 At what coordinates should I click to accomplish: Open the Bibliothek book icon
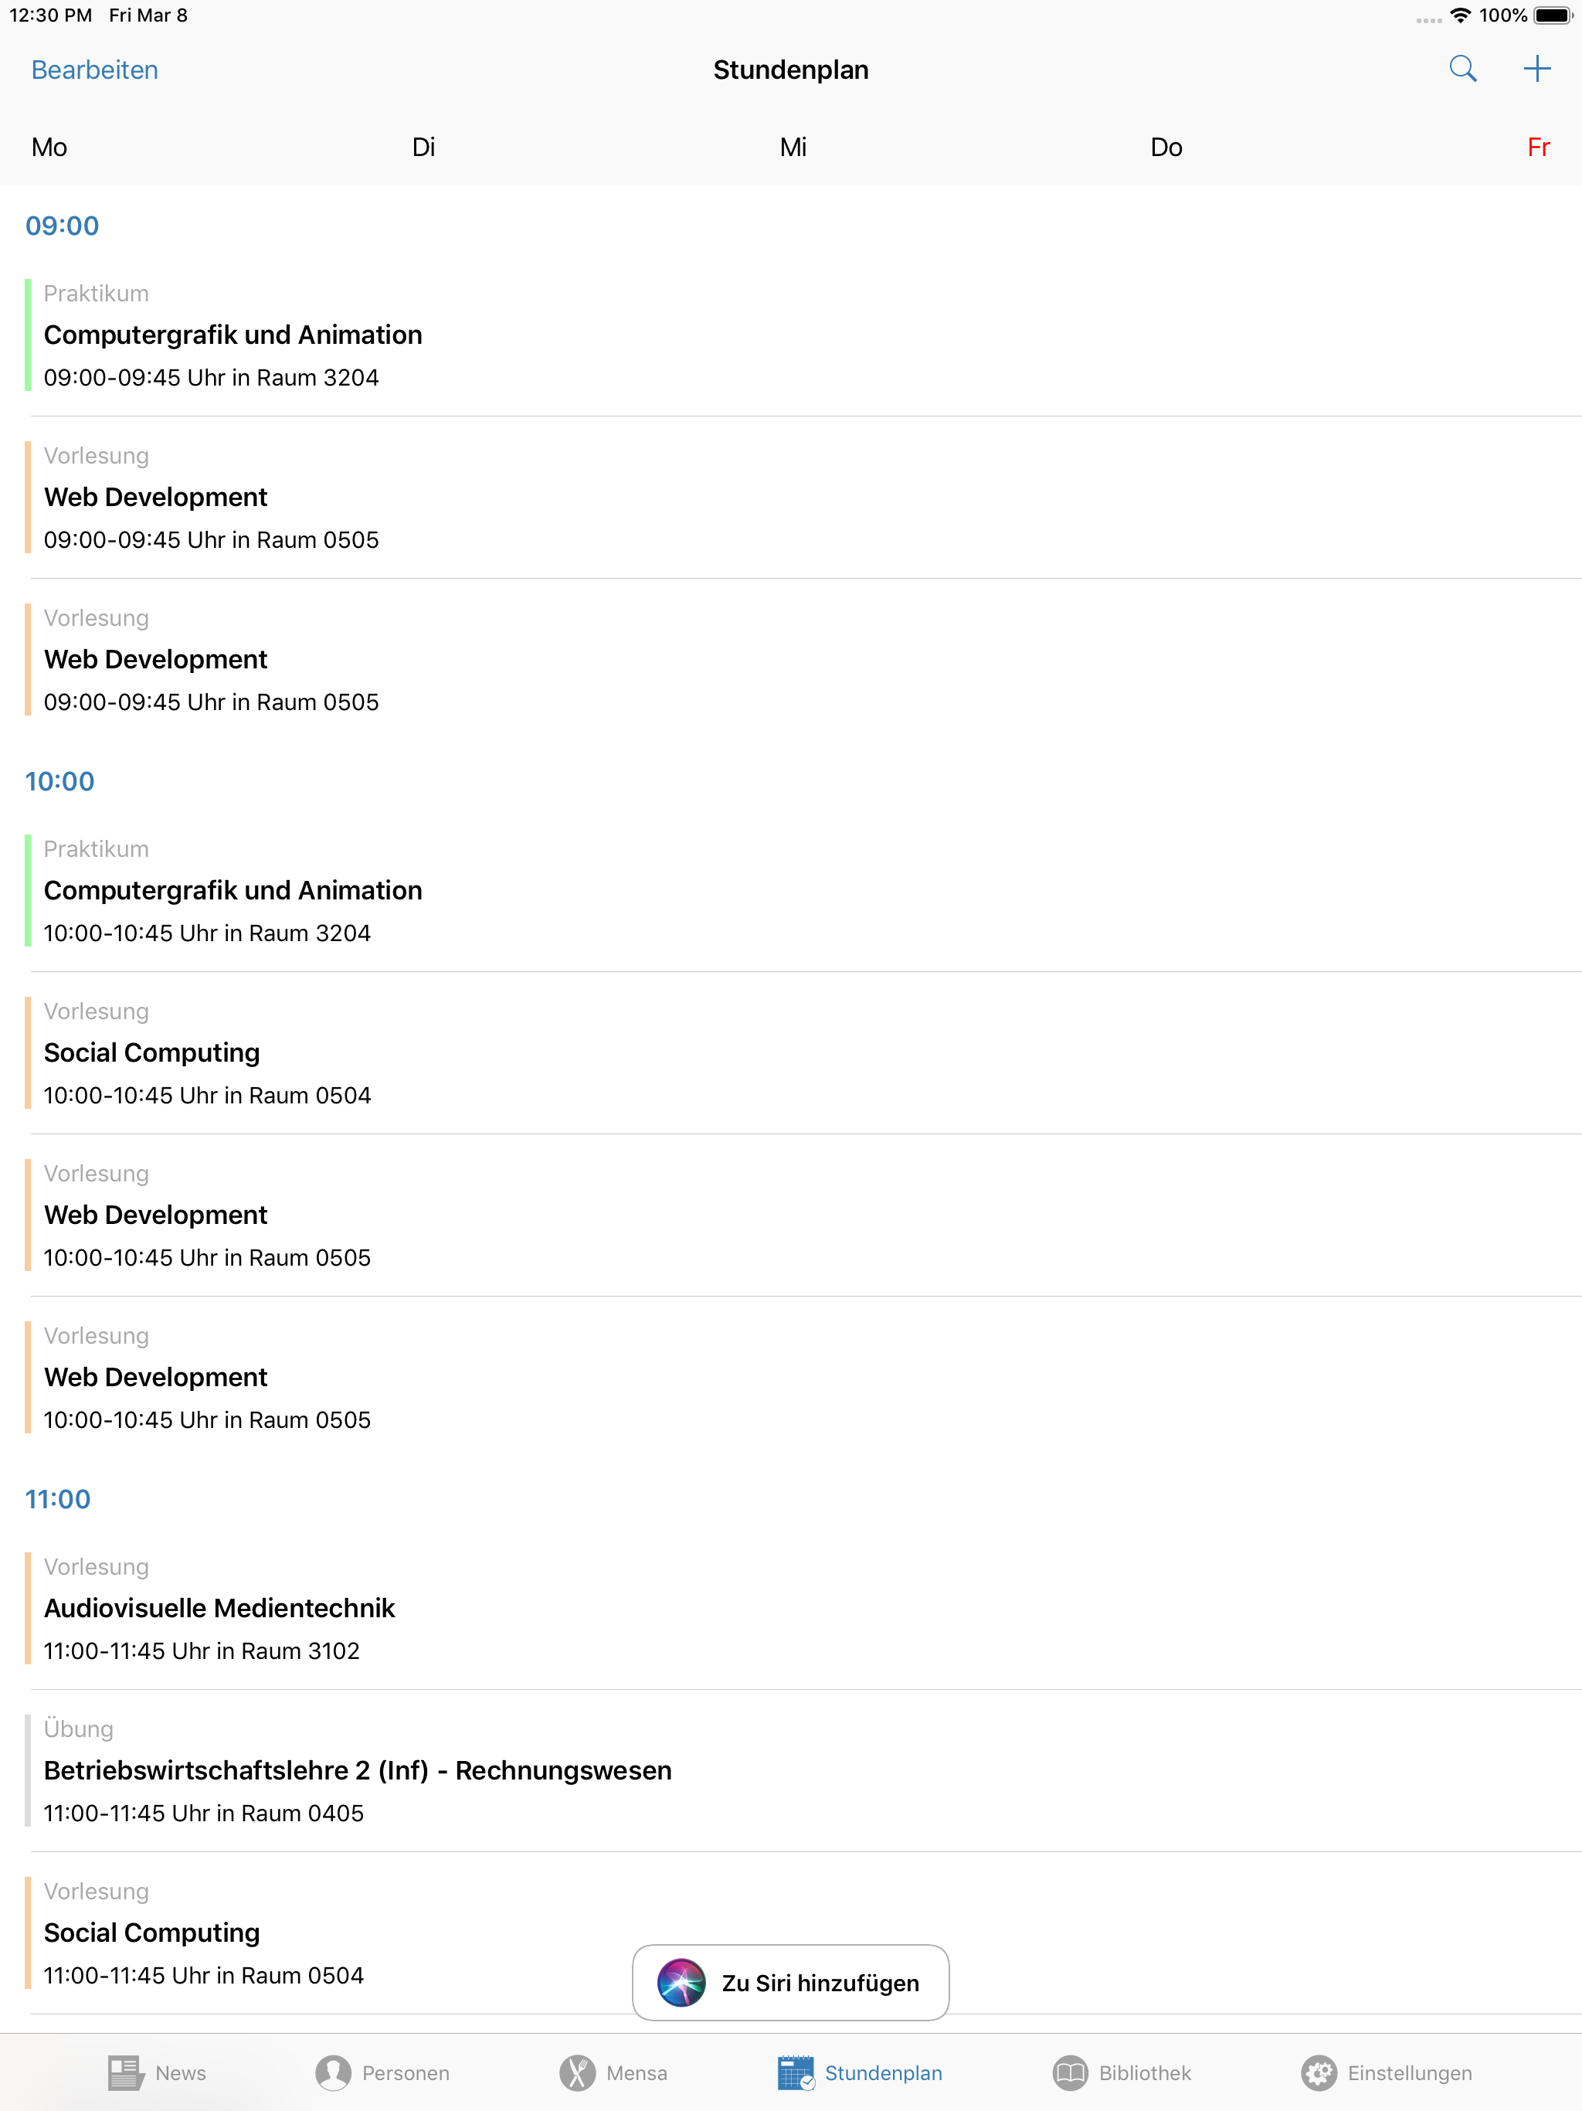tap(1070, 2072)
